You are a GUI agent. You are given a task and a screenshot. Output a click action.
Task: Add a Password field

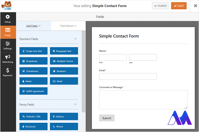pyautogui.click(x=33, y=126)
